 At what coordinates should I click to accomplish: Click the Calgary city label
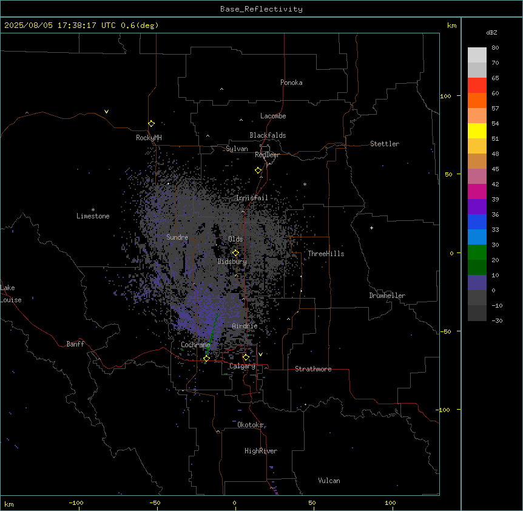pos(242,366)
